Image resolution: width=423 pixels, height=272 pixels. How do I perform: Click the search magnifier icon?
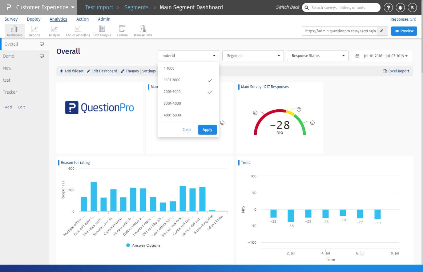(x=307, y=7)
